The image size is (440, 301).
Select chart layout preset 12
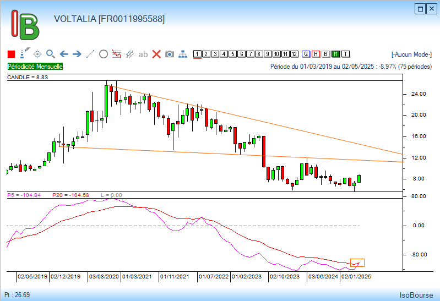pos(294,54)
